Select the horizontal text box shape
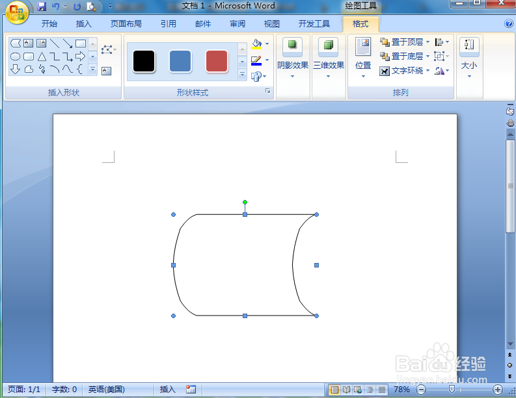This screenshot has height=398, width=516. coord(28,43)
